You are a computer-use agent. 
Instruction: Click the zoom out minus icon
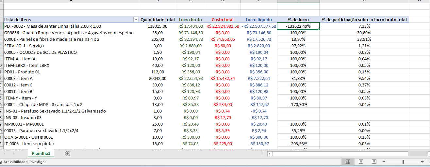pyautogui.click(x=384, y=162)
